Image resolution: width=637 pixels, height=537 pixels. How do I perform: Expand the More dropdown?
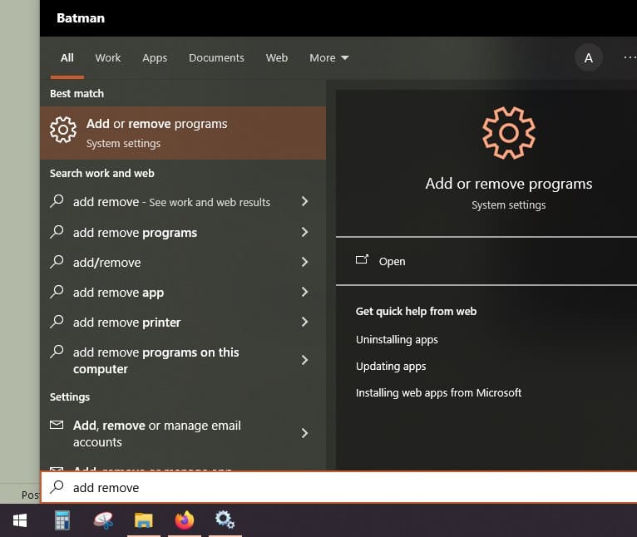(x=329, y=57)
